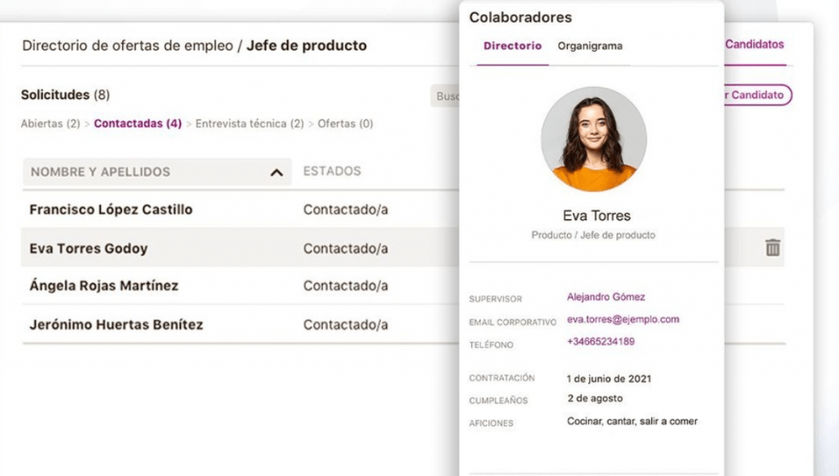The image size is (839, 476).
Task: Click Jefe de producto breadcrumb title
Action: pyautogui.click(x=306, y=46)
